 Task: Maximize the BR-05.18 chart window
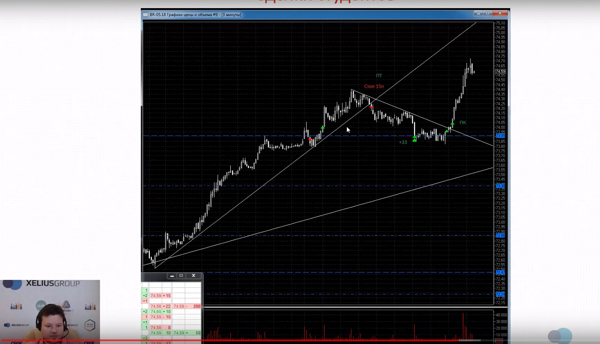pos(487,14)
